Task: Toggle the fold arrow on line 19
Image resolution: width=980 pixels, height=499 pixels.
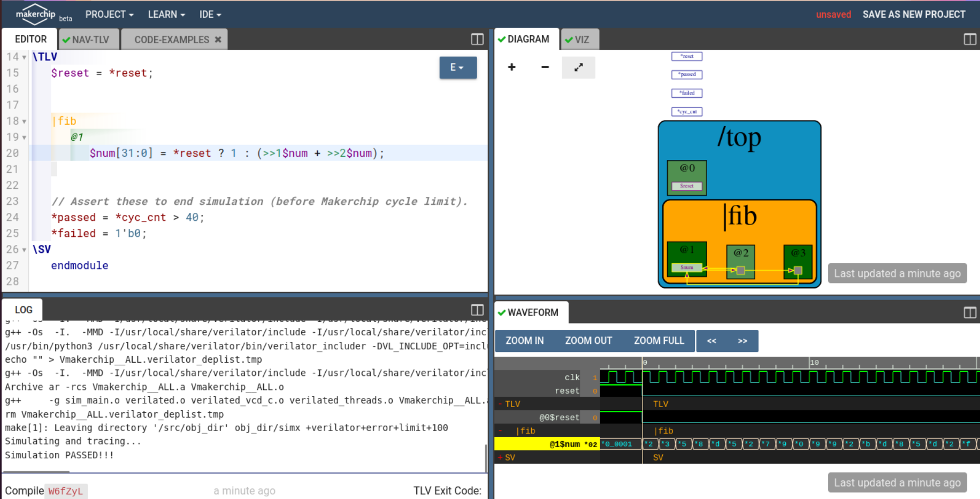Action: [24, 137]
